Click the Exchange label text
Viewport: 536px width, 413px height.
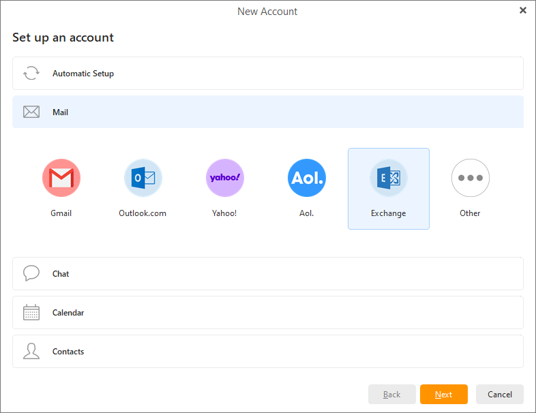[388, 213]
